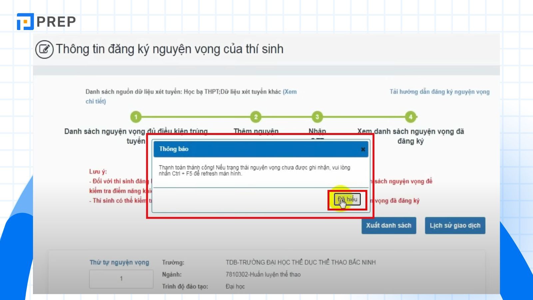Click the Ngành: label

point(172,274)
